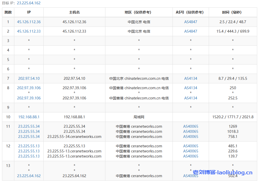Image resolution: width=259 pixels, height=182 pixels.
Task: Open the local network IP link 192.168.88.1
Action: click(x=29, y=117)
